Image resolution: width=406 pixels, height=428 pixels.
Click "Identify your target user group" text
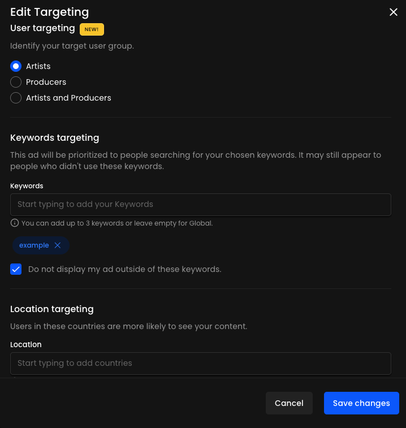click(x=72, y=46)
